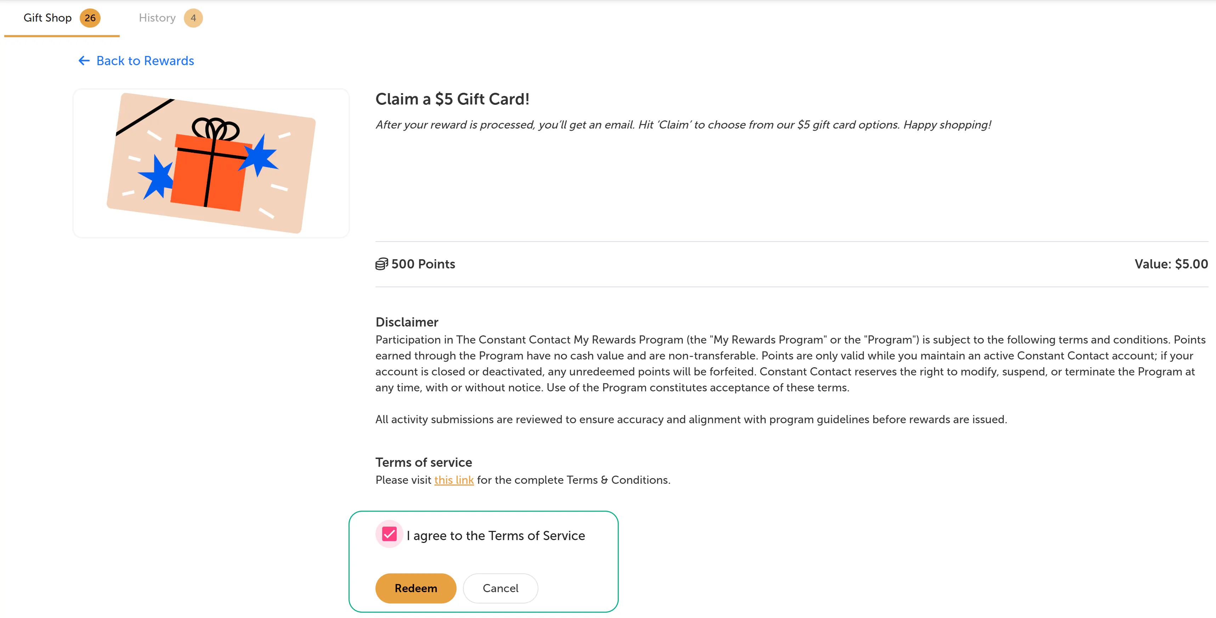The image size is (1216, 618).
Task: Click the 26 count badge on Gift Shop
Action: point(90,18)
